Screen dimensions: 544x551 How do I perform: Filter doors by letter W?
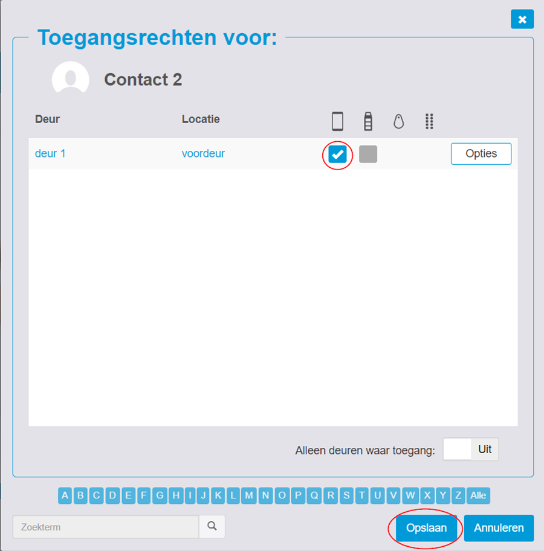click(x=410, y=495)
